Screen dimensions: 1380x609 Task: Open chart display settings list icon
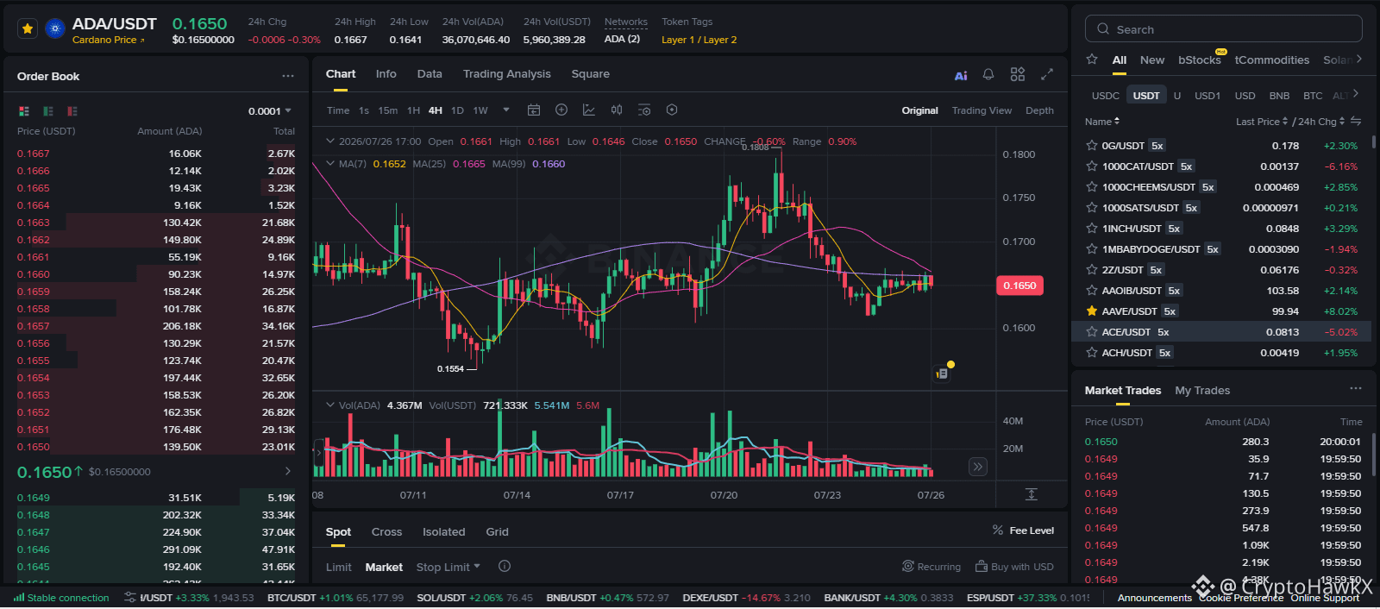click(x=644, y=110)
